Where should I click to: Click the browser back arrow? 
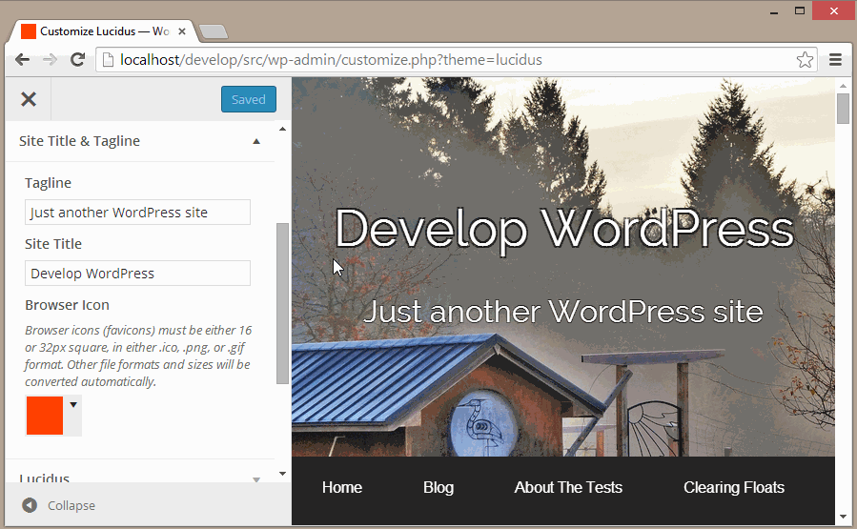pos(22,60)
